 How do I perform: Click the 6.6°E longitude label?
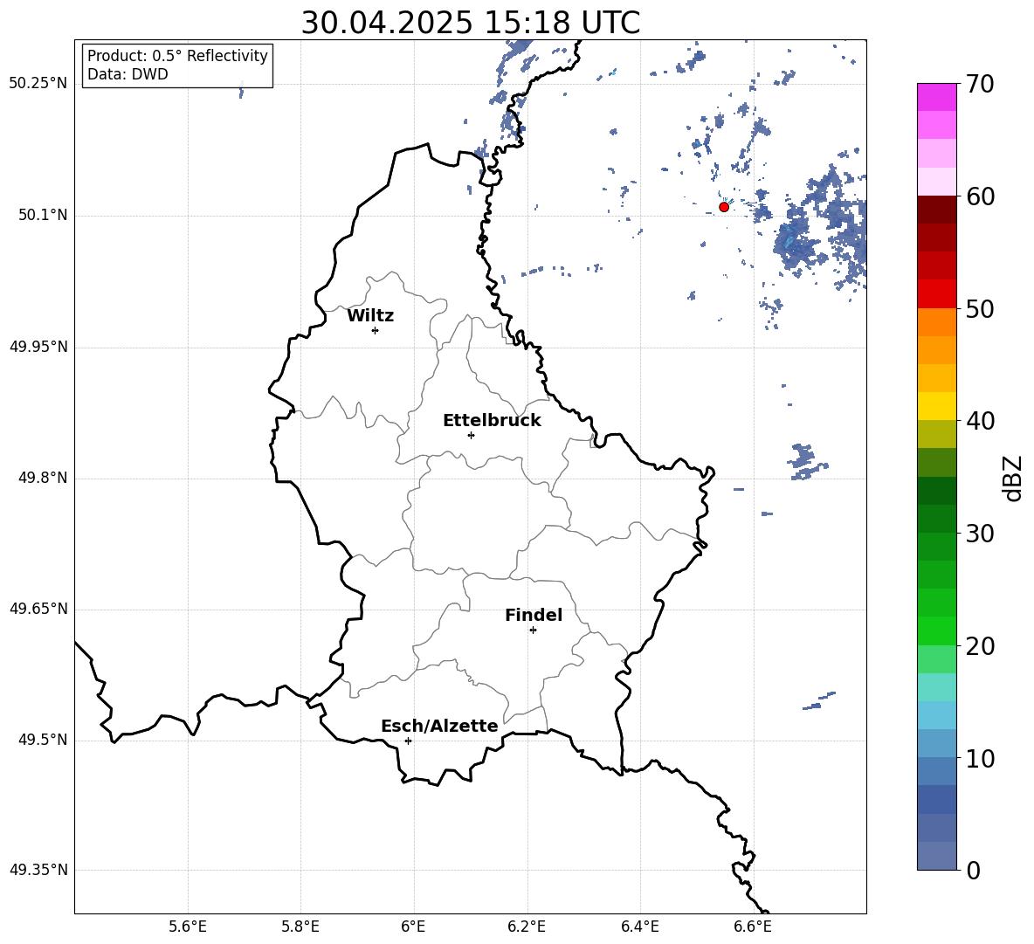(x=753, y=927)
